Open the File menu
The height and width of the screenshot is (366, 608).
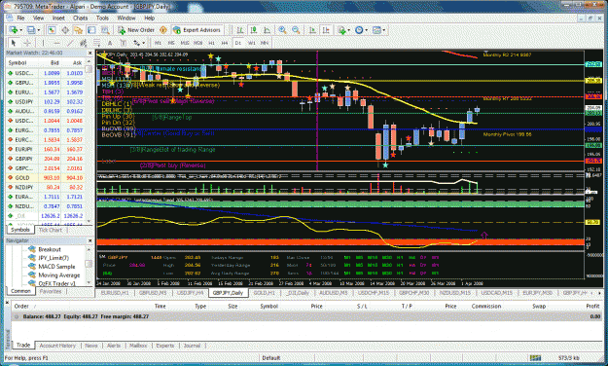(20, 18)
